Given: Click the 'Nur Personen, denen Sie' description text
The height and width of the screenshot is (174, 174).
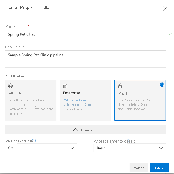Looking at the screenshot, I should pyautogui.click(x=135, y=100).
